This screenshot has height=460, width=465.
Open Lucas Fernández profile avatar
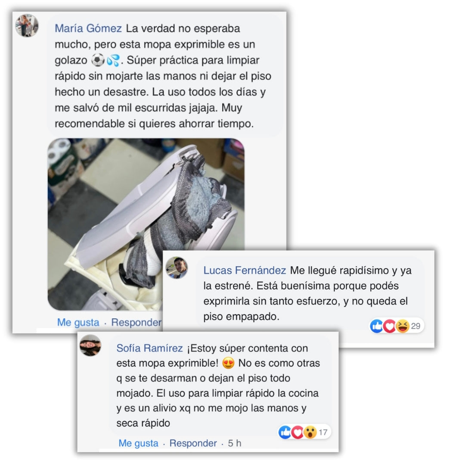click(177, 268)
